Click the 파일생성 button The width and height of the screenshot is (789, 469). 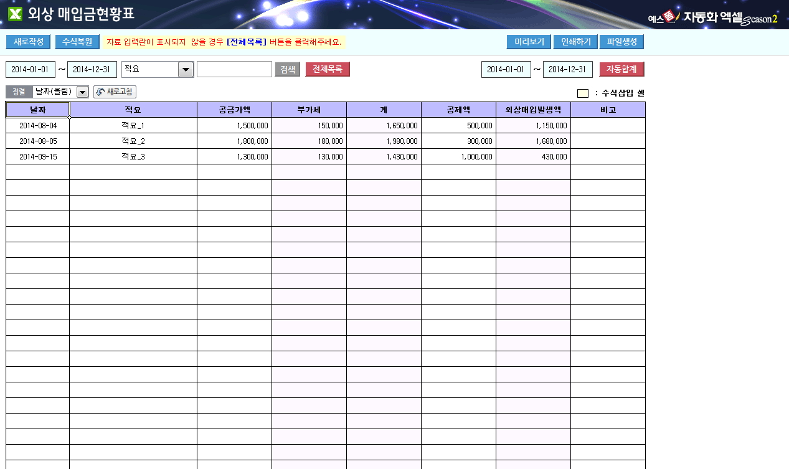pos(621,42)
